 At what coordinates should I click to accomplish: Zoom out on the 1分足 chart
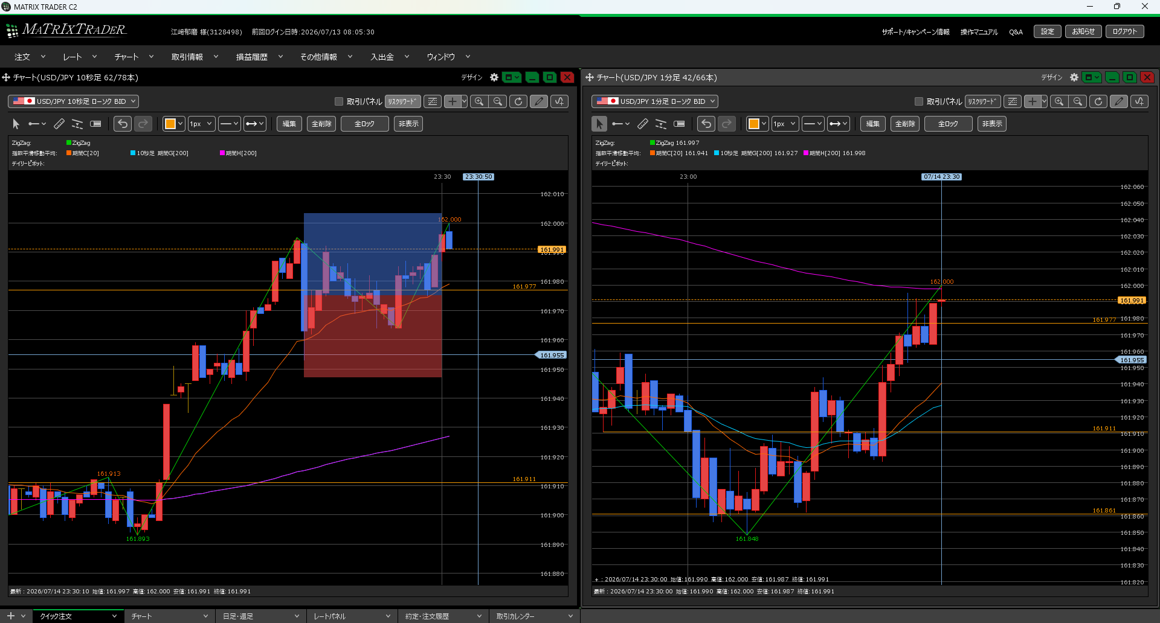click(x=1078, y=101)
